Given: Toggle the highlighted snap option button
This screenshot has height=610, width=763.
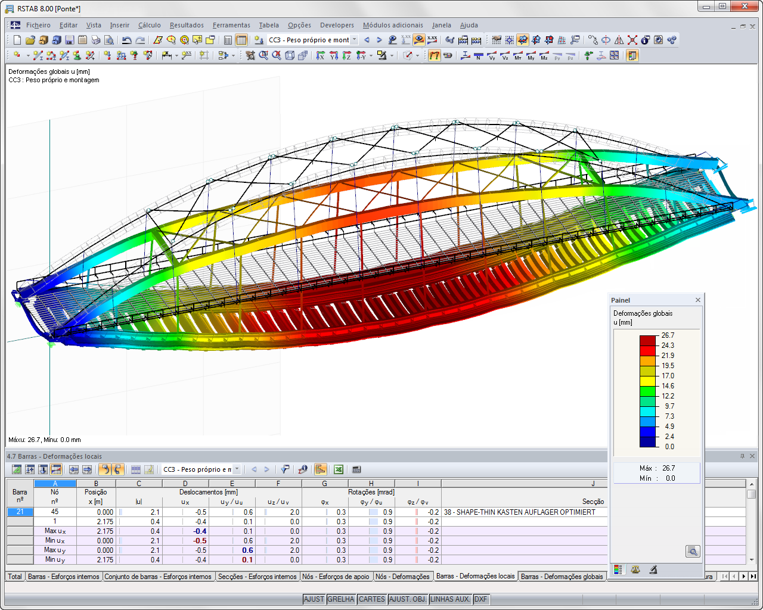Looking at the screenshot, I should pos(523,40).
